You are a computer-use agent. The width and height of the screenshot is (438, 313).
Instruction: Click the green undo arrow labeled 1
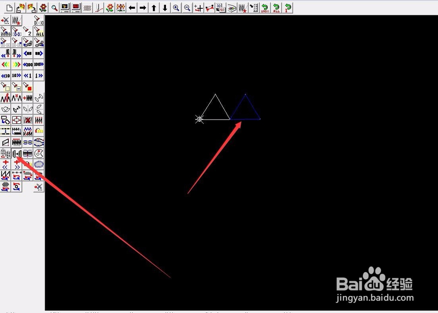coord(287,8)
